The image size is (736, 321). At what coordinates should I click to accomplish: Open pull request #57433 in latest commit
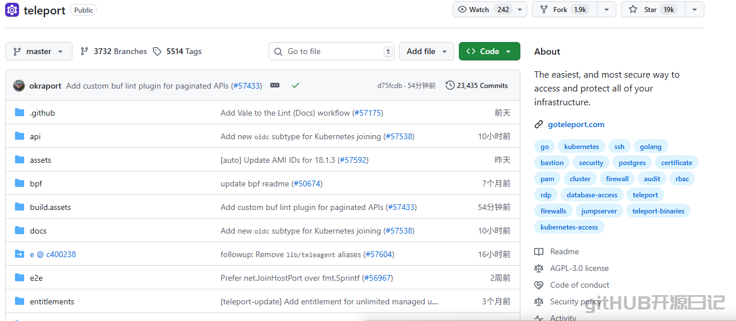tap(247, 86)
